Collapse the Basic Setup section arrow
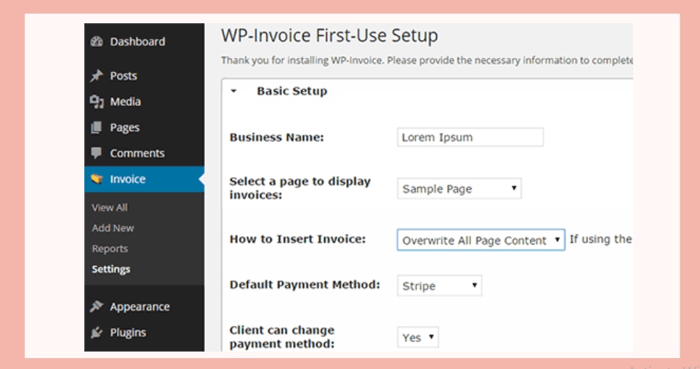This screenshot has width=700, height=369. click(234, 92)
